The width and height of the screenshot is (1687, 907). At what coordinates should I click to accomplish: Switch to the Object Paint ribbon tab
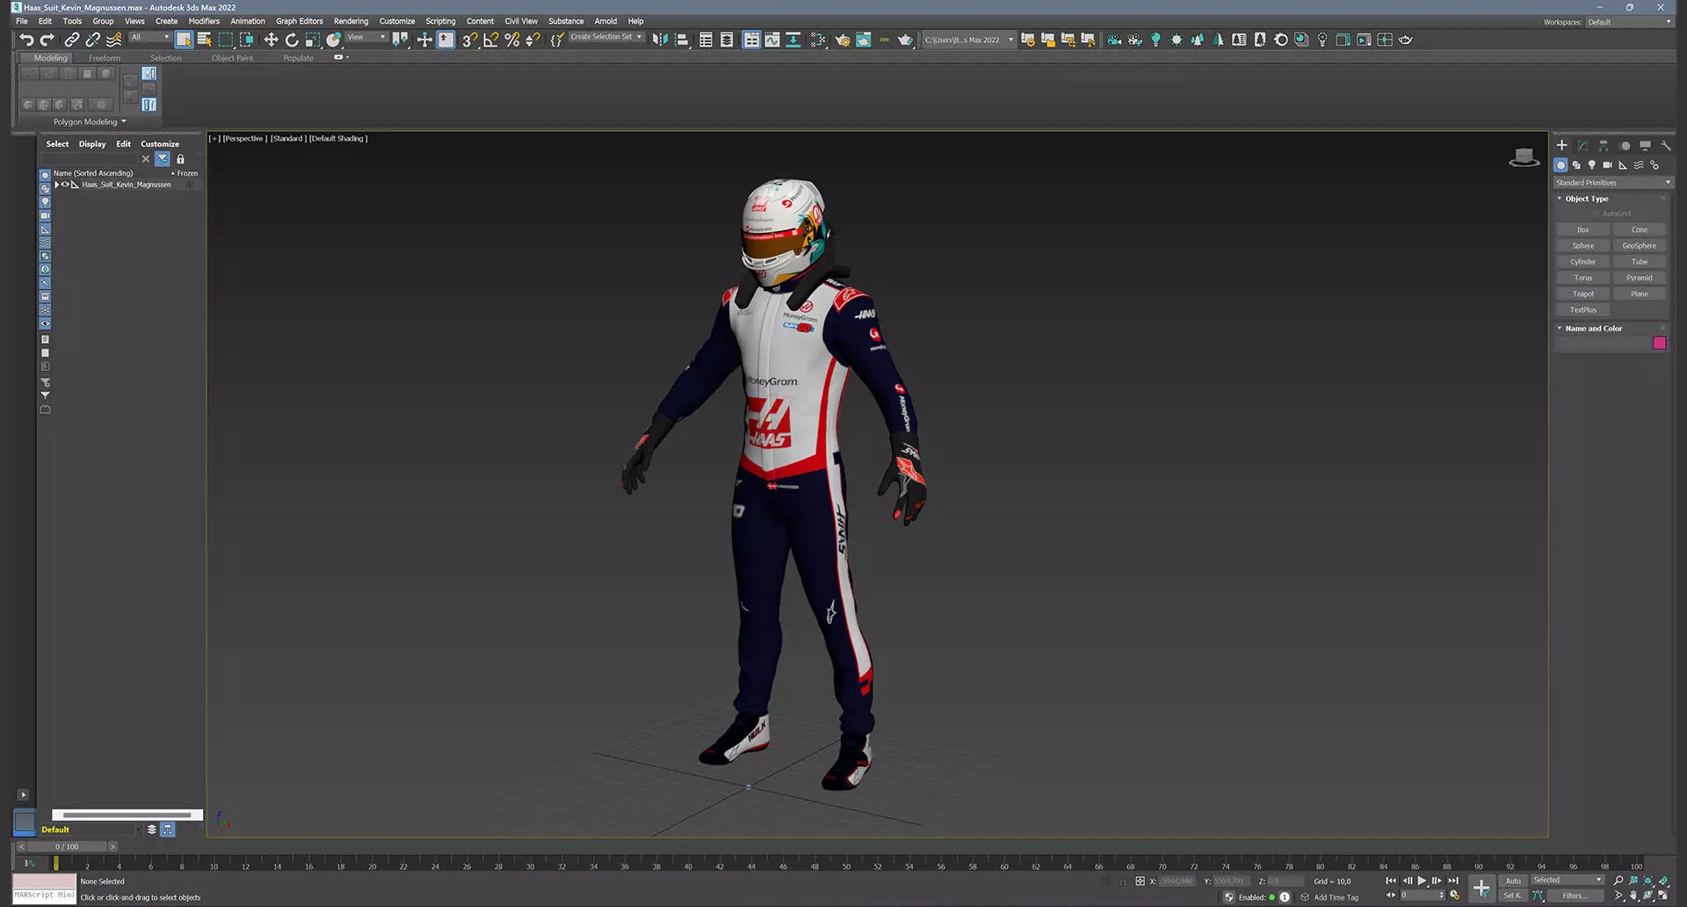232,58
